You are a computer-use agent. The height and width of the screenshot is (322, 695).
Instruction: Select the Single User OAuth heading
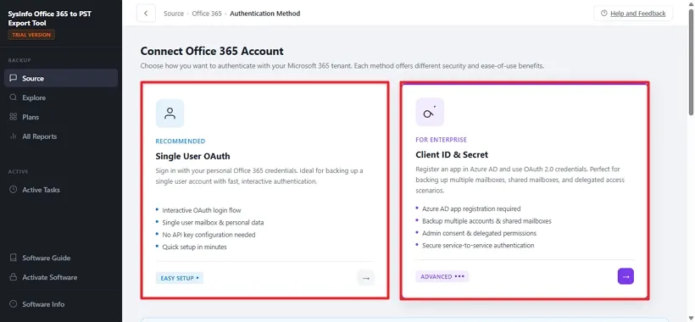click(192, 156)
